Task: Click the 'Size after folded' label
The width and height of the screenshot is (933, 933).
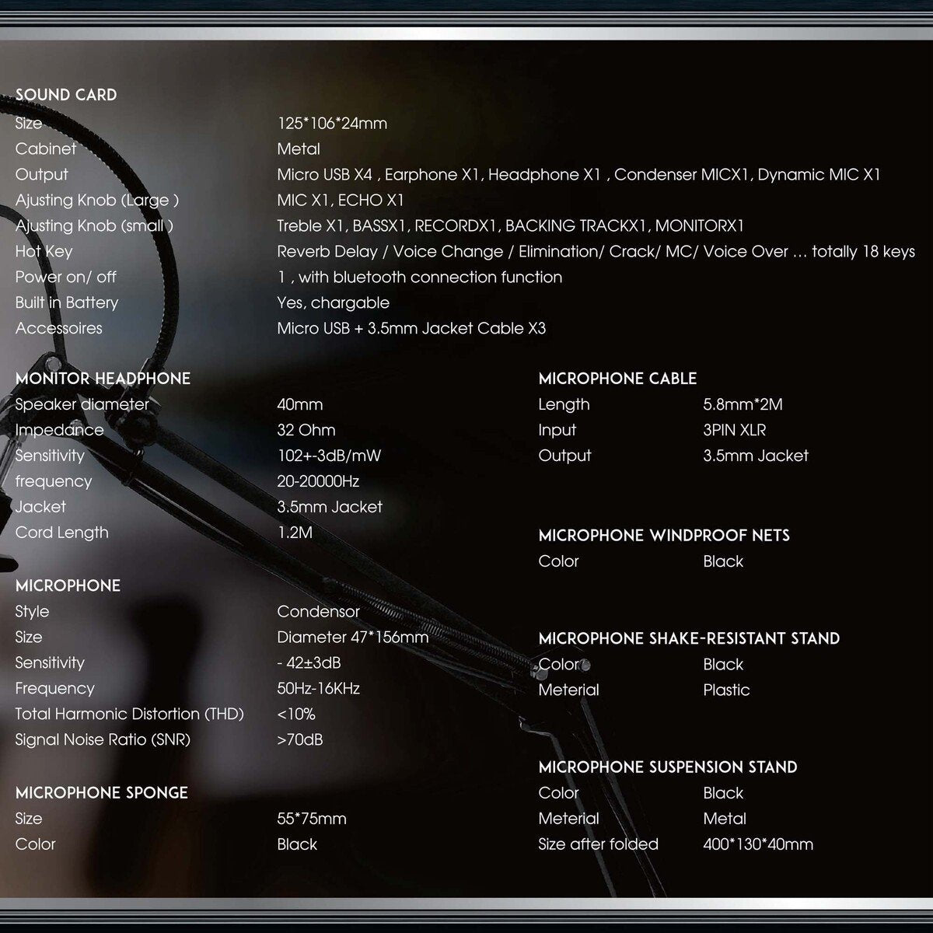Action: (x=598, y=844)
